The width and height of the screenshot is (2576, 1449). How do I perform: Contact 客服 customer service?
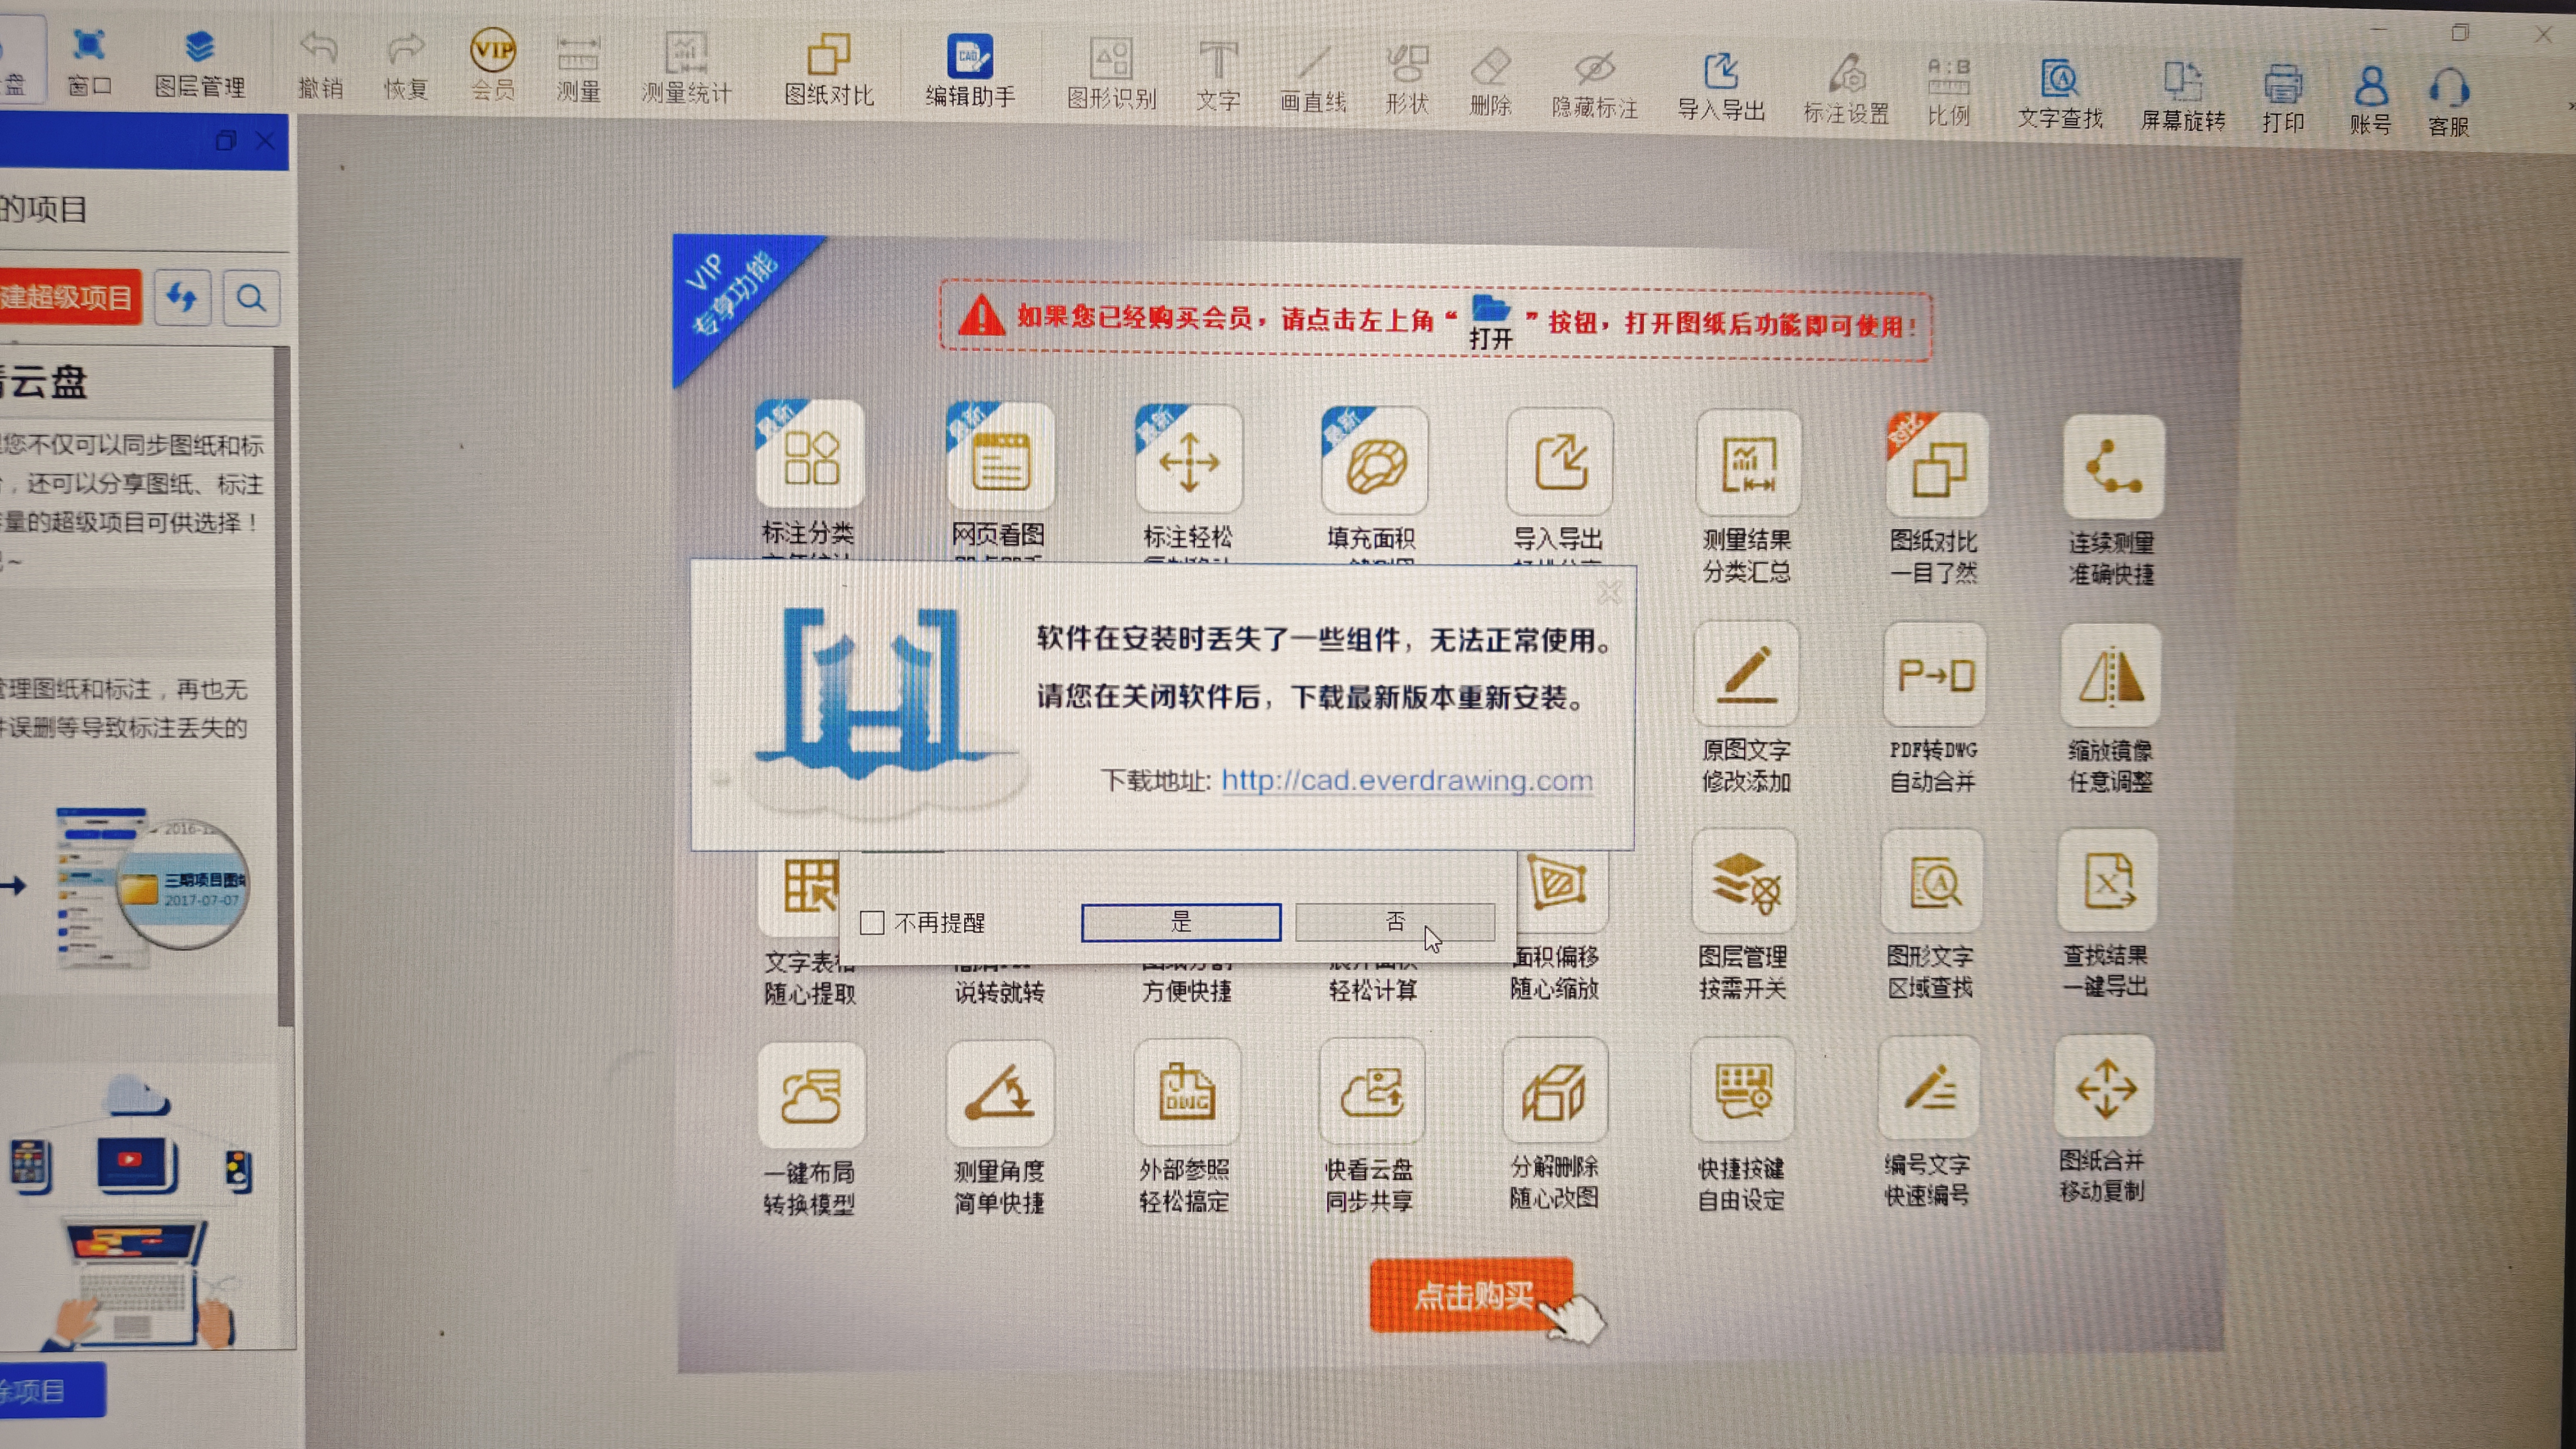click(2449, 102)
